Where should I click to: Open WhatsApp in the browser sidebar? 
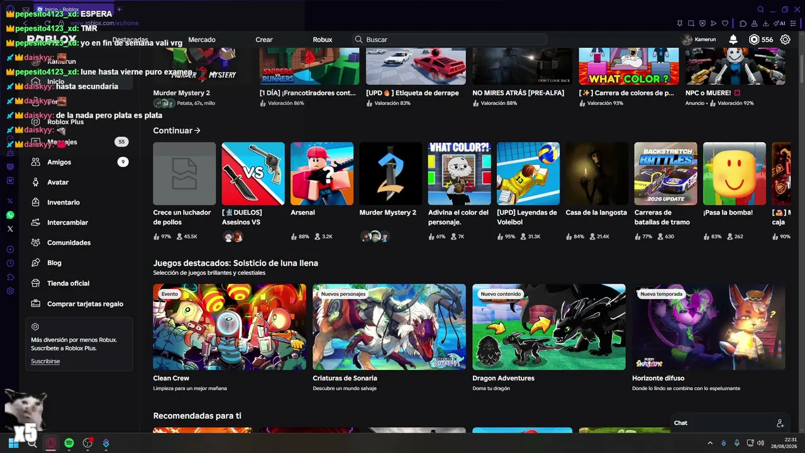click(x=10, y=215)
